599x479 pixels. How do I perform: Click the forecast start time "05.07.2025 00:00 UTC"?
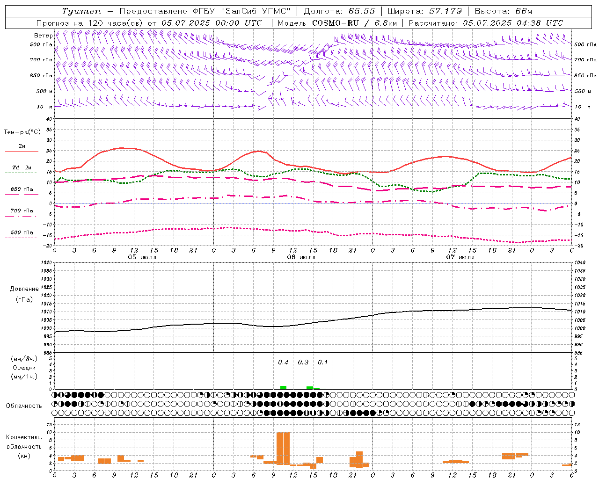tap(212, 23)
